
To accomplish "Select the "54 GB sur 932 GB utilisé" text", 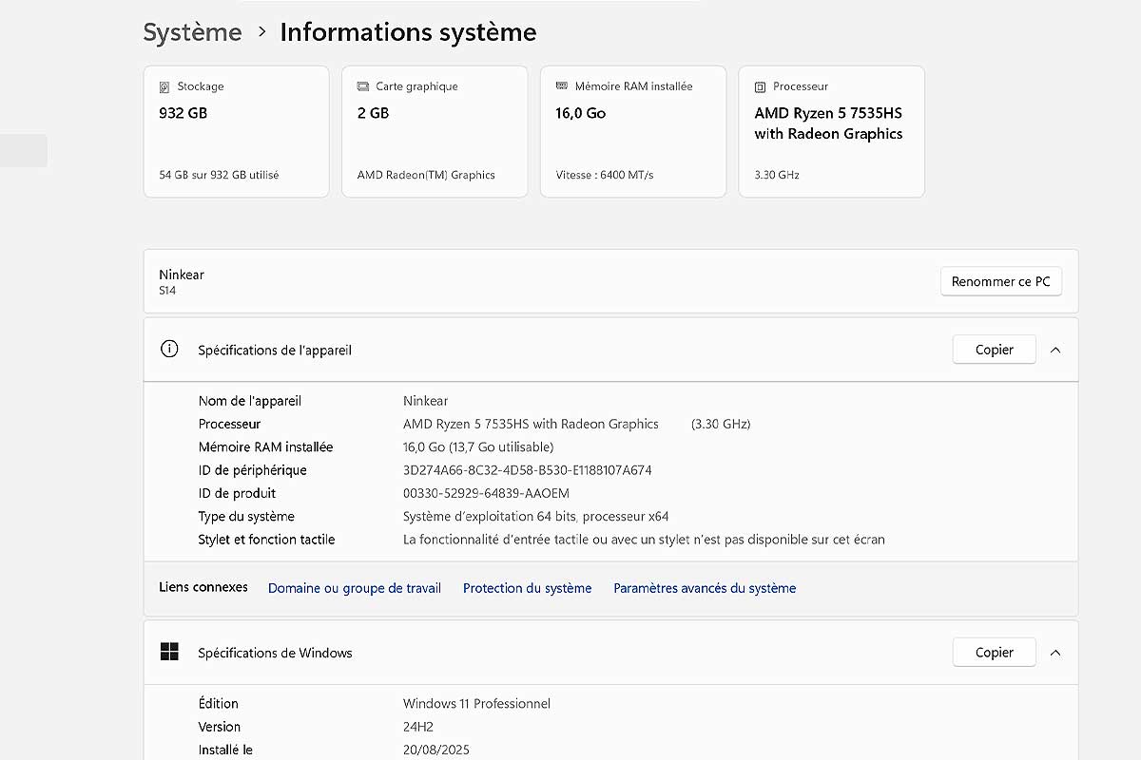I will [x=219, y=175].
